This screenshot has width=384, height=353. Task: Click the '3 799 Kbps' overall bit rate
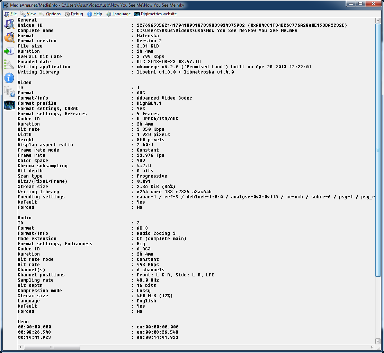click(151, 57)
